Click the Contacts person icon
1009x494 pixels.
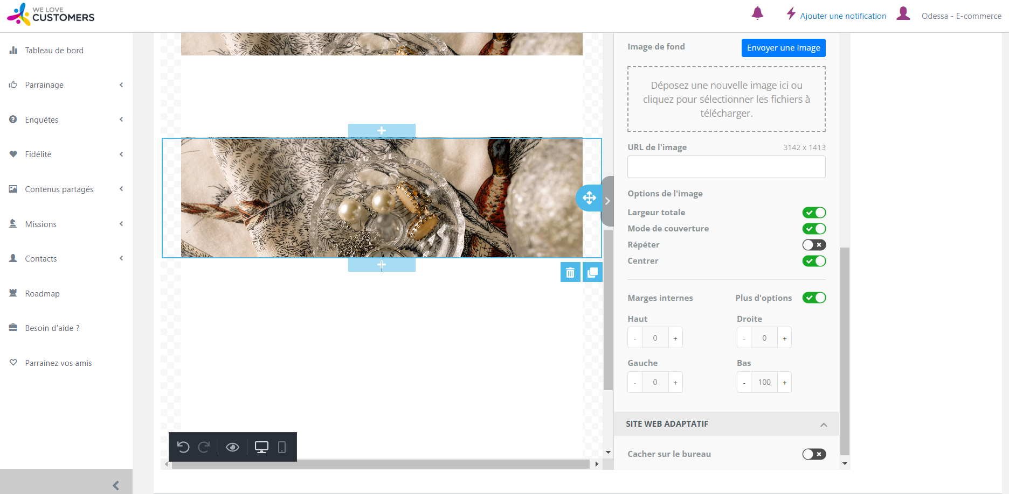click(13, 258)
